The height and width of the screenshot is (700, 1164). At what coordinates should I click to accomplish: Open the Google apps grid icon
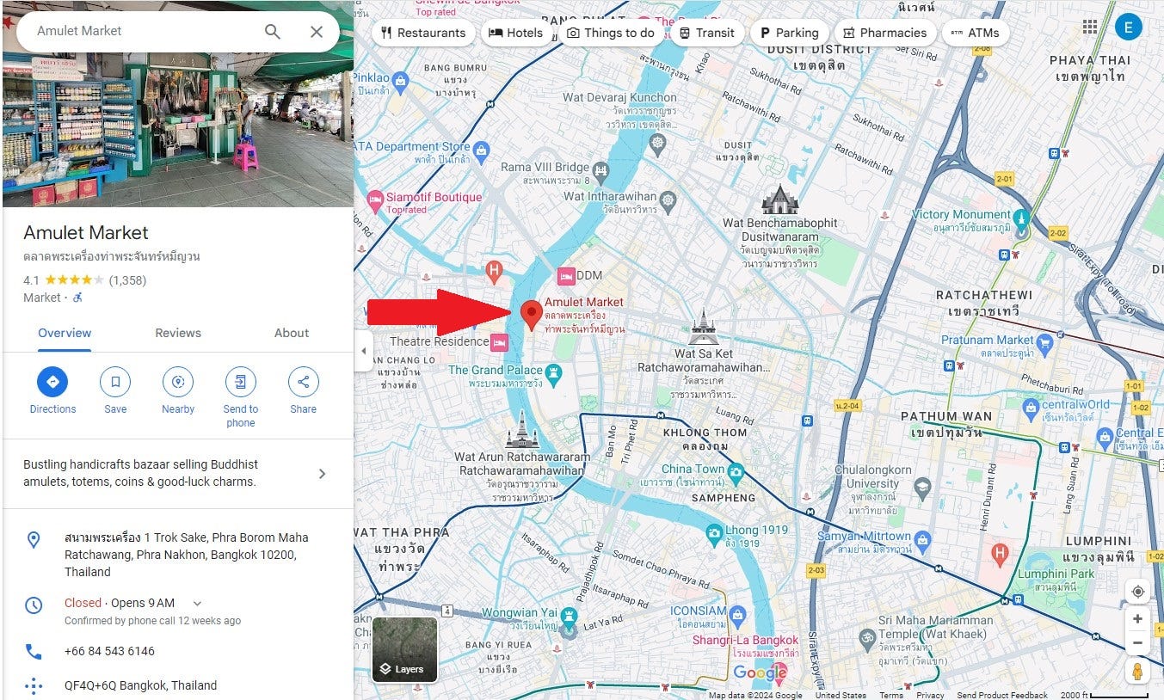pos(1090,28)
